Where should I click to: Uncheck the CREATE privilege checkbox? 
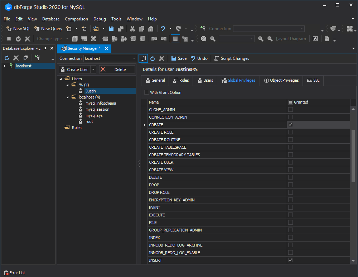[x=290, y=125]
